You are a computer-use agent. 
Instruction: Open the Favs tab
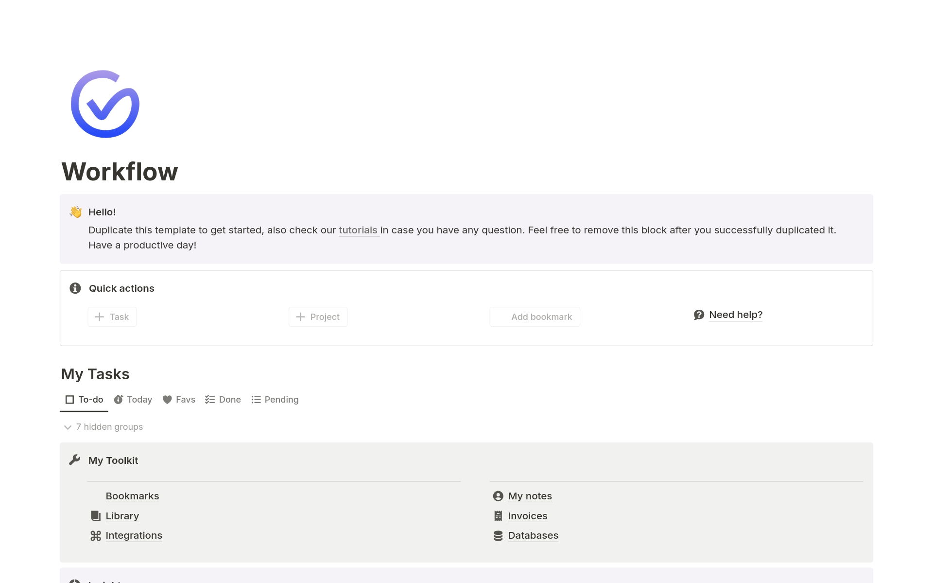coord(179,400)
